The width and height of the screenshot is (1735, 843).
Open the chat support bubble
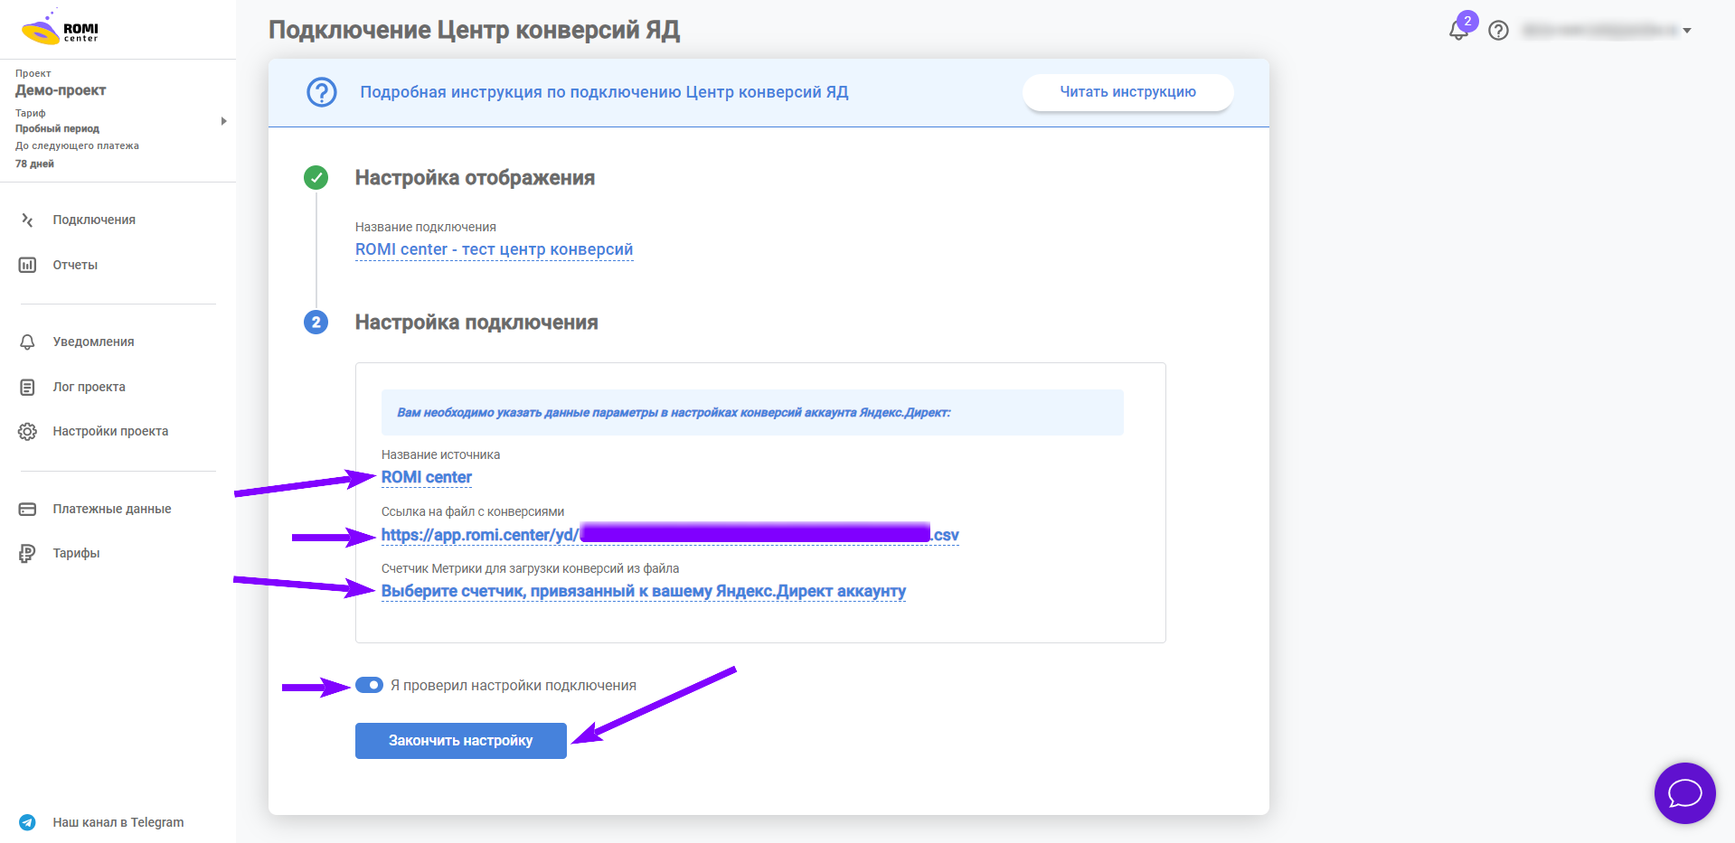tap(1684, 793)
